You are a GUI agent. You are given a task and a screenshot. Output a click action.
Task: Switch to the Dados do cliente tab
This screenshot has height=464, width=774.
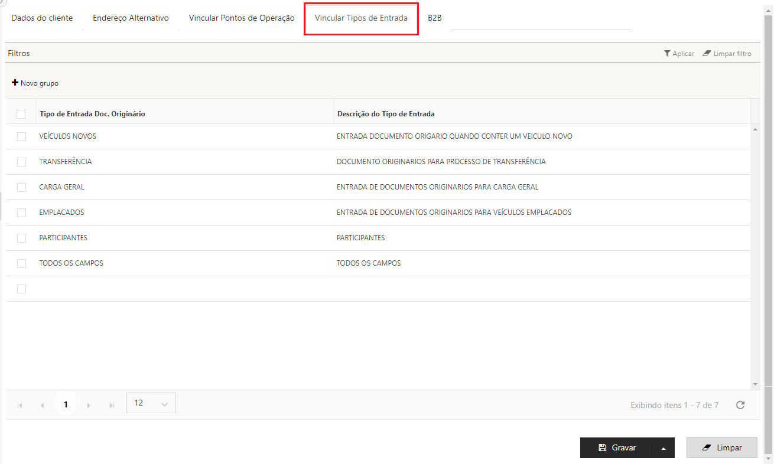(42, 18)
